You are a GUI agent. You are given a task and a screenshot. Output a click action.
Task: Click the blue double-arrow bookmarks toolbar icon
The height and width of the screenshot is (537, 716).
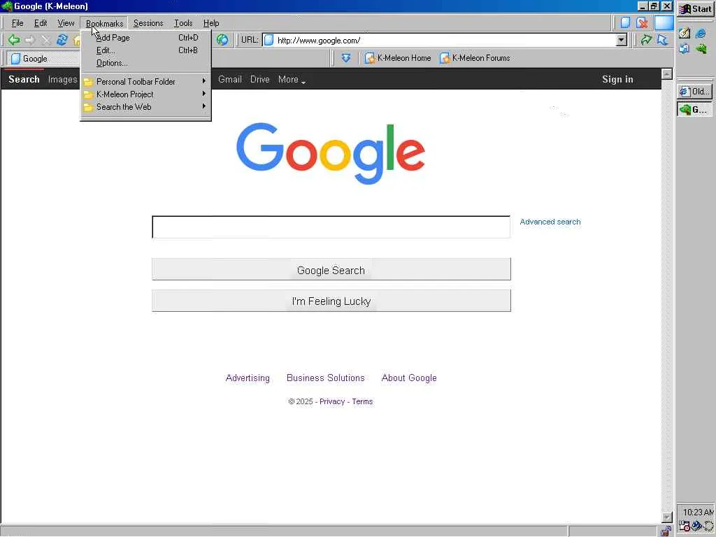[346, 58]
